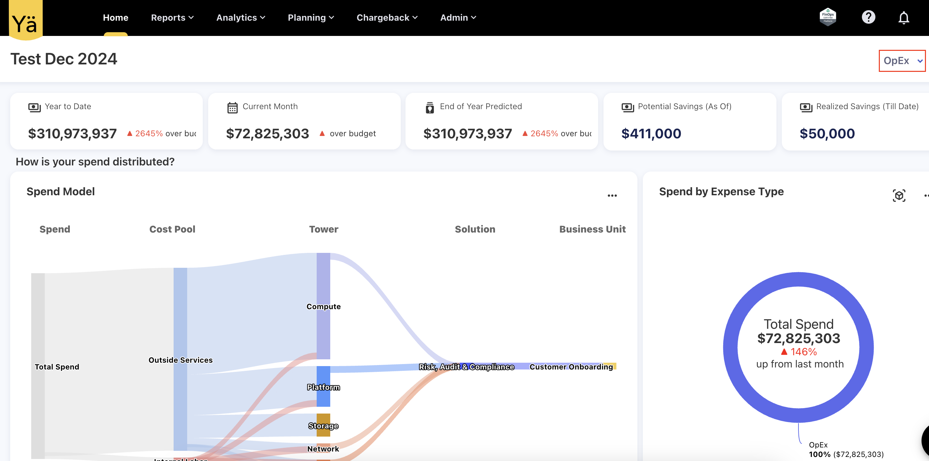Viewport: 929px width, 461px height.
Task: Click the $411,000 potential savings value
Action: (651, 134)
